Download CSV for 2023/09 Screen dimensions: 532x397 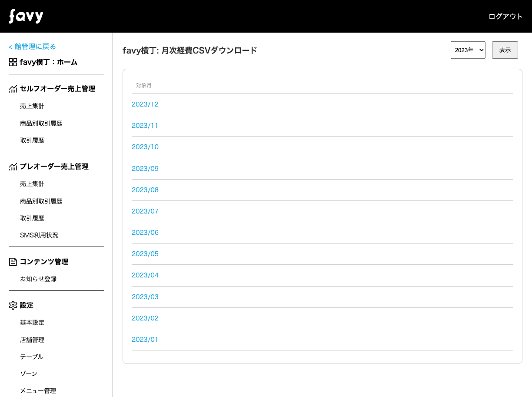tap(145, 169)
